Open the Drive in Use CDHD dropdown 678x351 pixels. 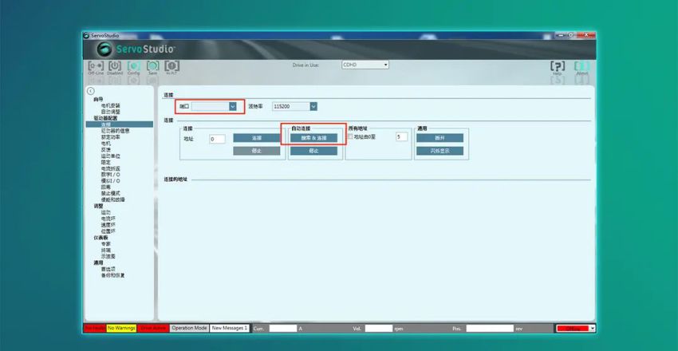click(385, 65)
